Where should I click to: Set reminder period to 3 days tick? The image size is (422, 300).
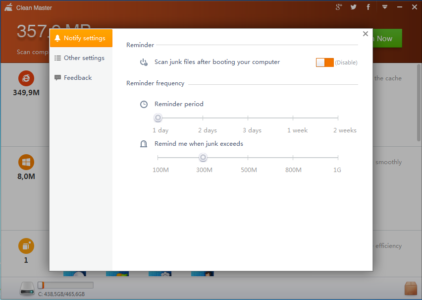248,118
